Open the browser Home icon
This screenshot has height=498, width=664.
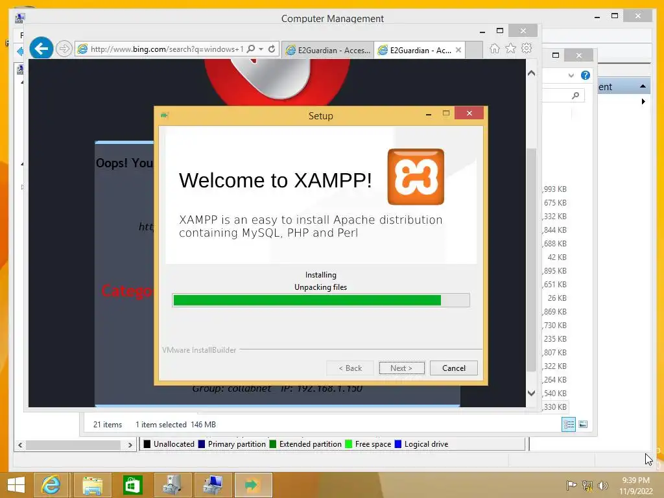495,49
